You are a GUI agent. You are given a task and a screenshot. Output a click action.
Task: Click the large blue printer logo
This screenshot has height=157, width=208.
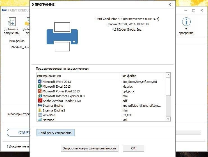pyautogui.click(x=62, y=37)
